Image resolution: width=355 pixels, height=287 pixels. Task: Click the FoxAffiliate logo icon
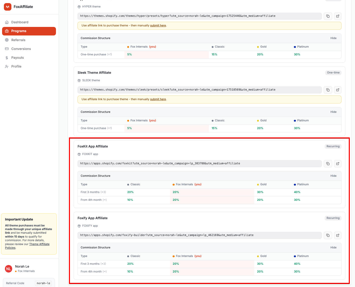click(x=8, y=7)
